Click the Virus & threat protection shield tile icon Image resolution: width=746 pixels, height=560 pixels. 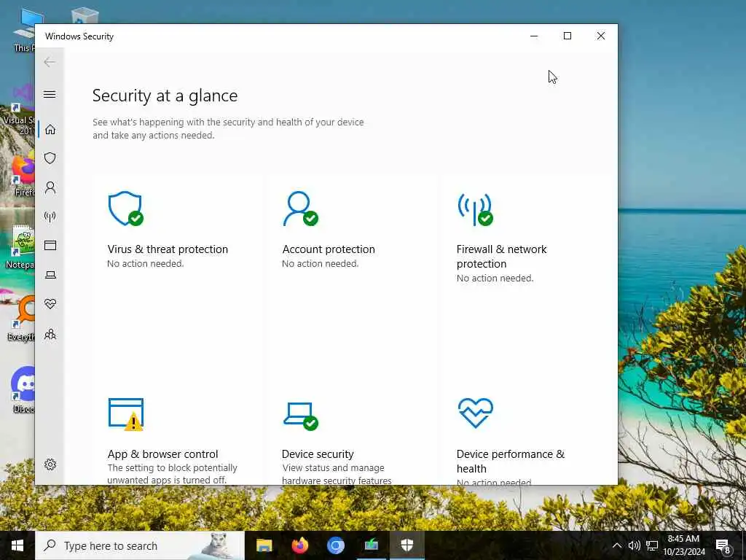pyautogui.click(x=125, y=209)
